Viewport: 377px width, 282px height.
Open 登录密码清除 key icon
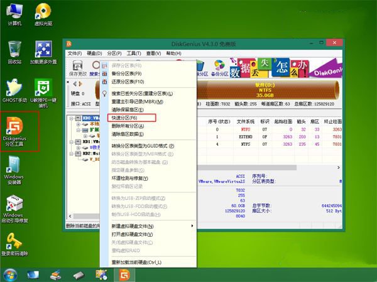pyautogui.click(x=14, y=244)
